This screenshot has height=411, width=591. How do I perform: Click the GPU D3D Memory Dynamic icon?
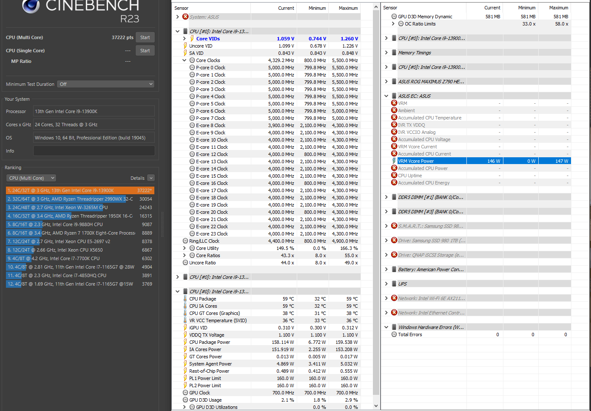pos(394,17)
